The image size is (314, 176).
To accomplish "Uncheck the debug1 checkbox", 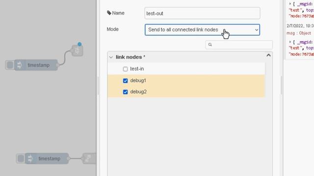I will tap(125, 81).
